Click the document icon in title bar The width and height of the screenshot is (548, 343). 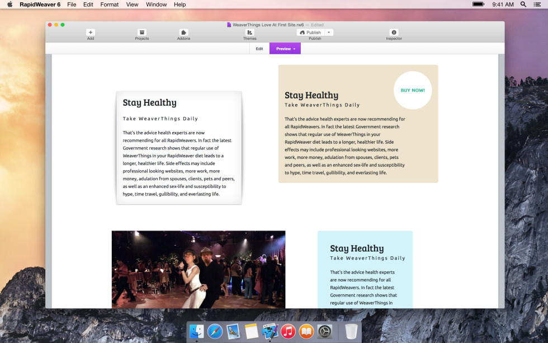click(229, 25)
